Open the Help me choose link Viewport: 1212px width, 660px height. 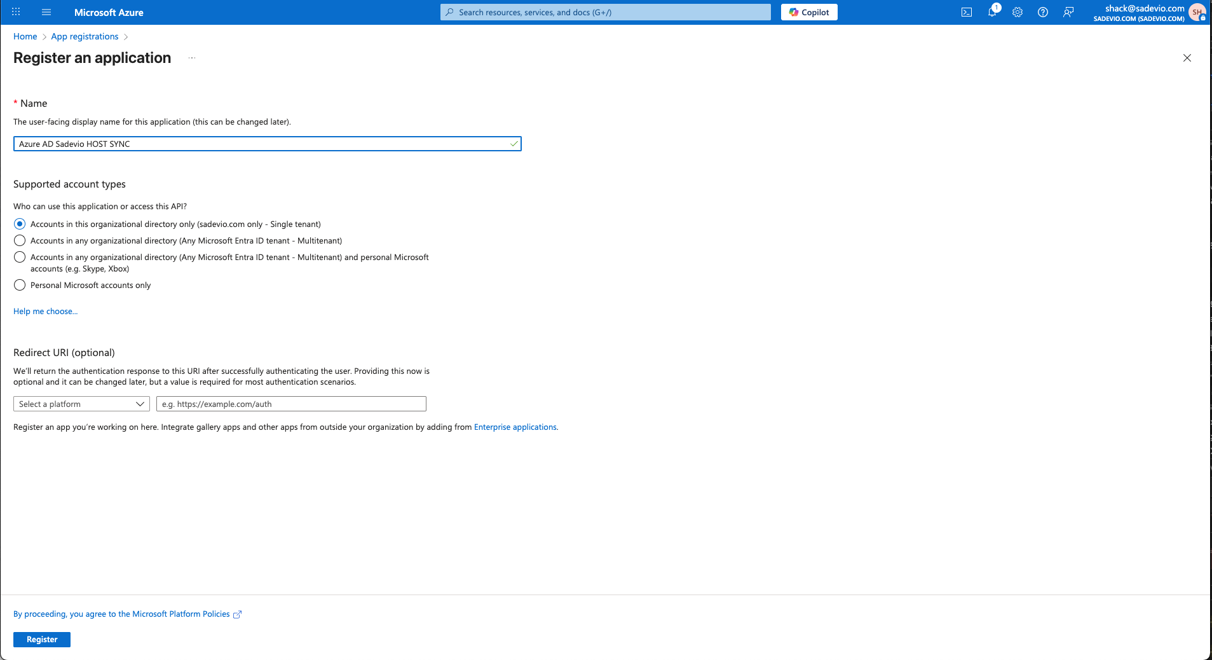tap(45, 311)
